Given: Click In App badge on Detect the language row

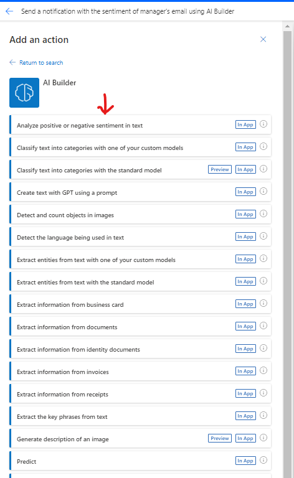Looking at the screenshot, I should [245, 237].
